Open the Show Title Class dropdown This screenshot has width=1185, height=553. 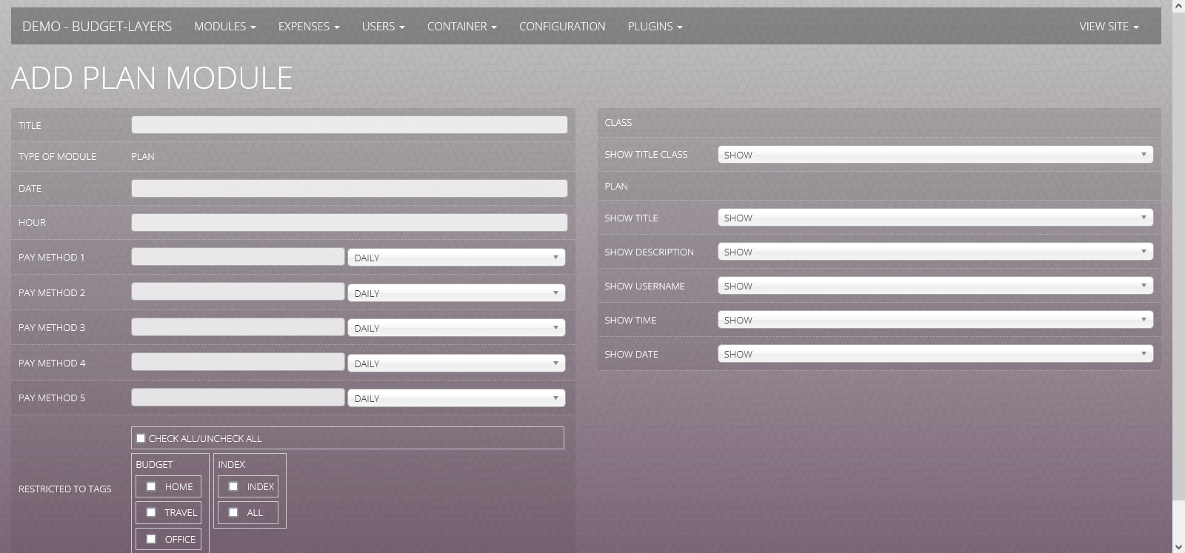(x=935, y=155)
